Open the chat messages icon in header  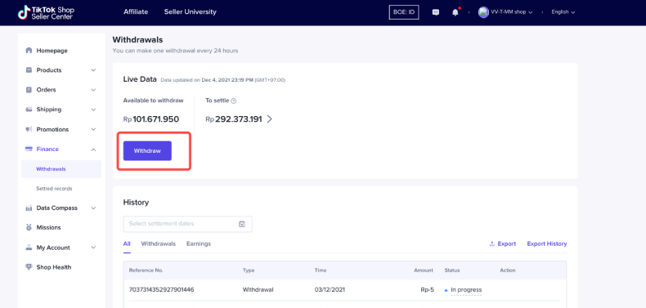[436, 12]
